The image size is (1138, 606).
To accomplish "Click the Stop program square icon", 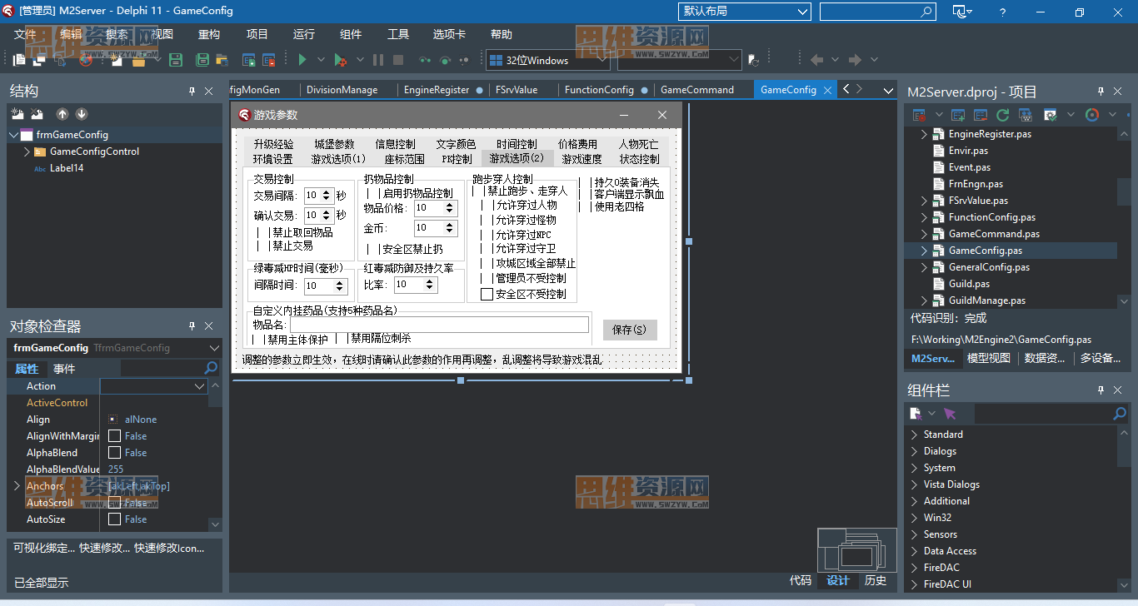I will pyautogui.click(x=398, y=60).
